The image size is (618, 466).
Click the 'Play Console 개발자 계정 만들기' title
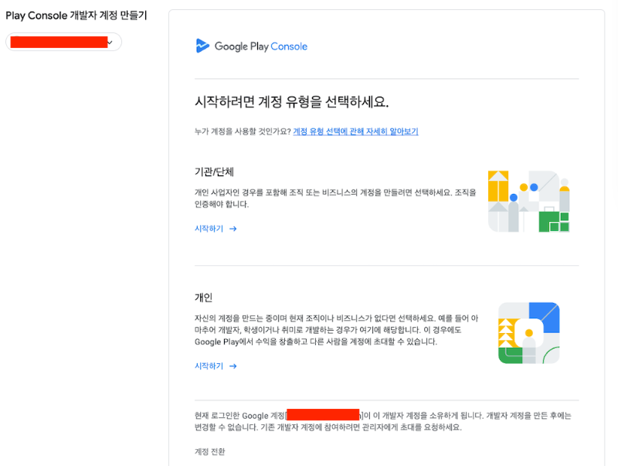tap(76, 15)
